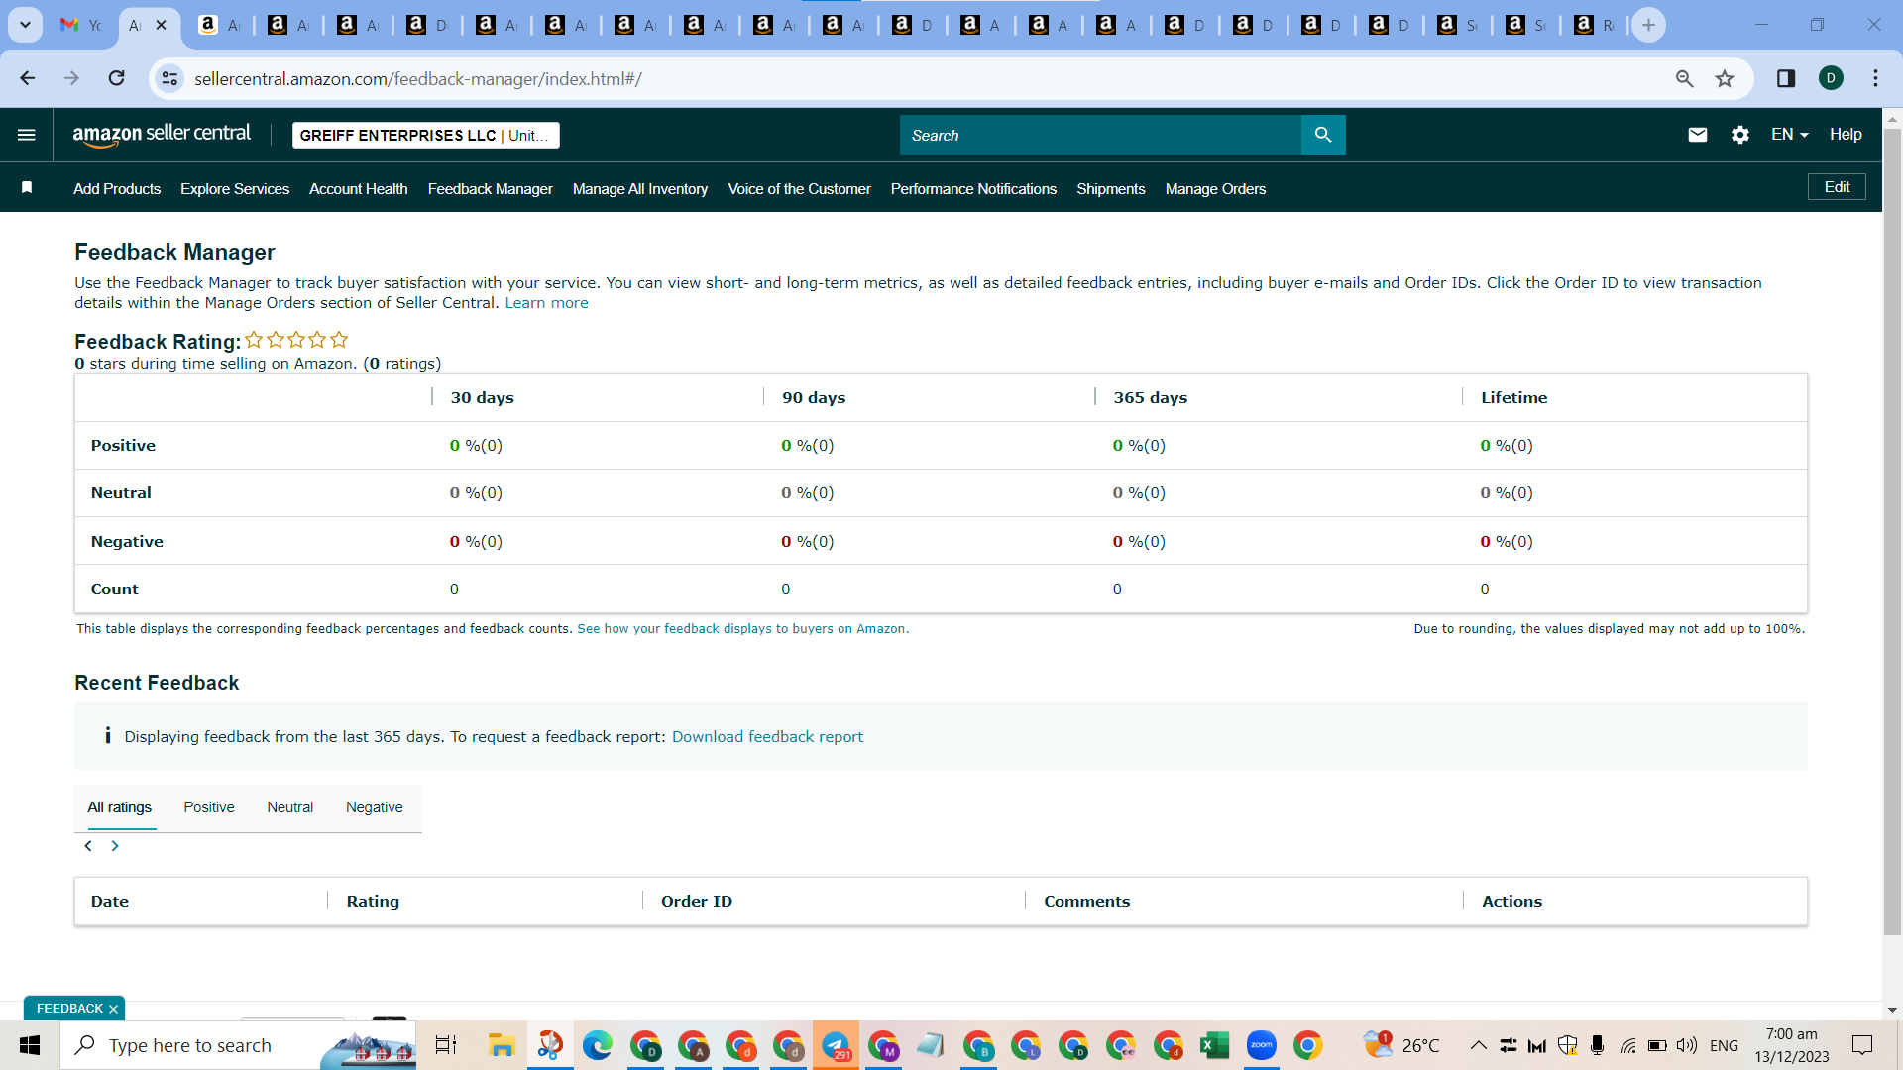Click the bookmark flag icon

[27, 188]
